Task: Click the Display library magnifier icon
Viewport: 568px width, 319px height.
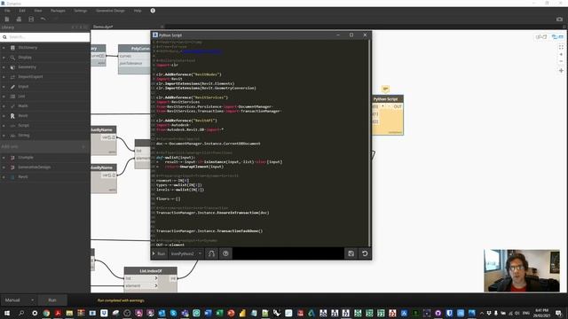Action: pyautogui.click(x=12, y=58)
